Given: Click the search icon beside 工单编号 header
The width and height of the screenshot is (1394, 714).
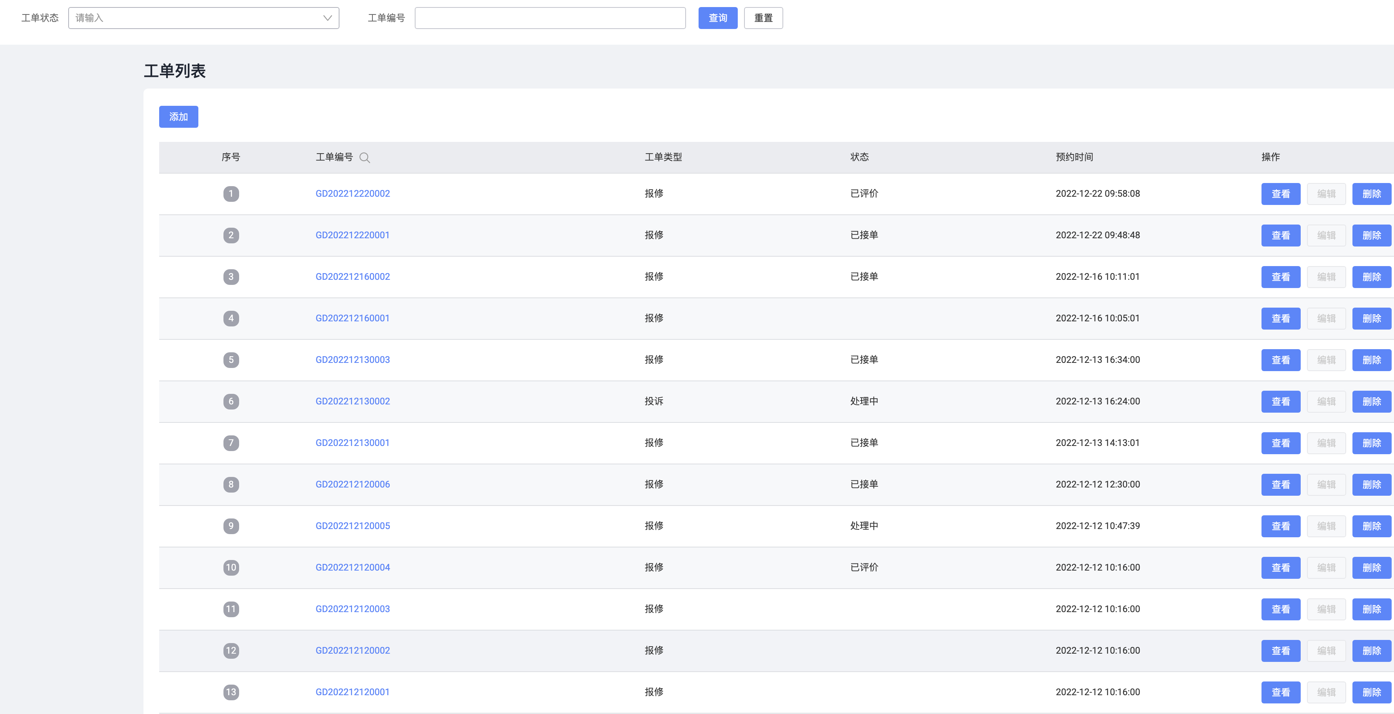Looking at the screenshot, I should [x=365, y=158].
